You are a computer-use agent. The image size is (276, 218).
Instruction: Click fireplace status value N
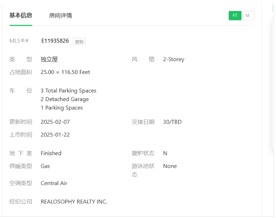click(165, 153)
